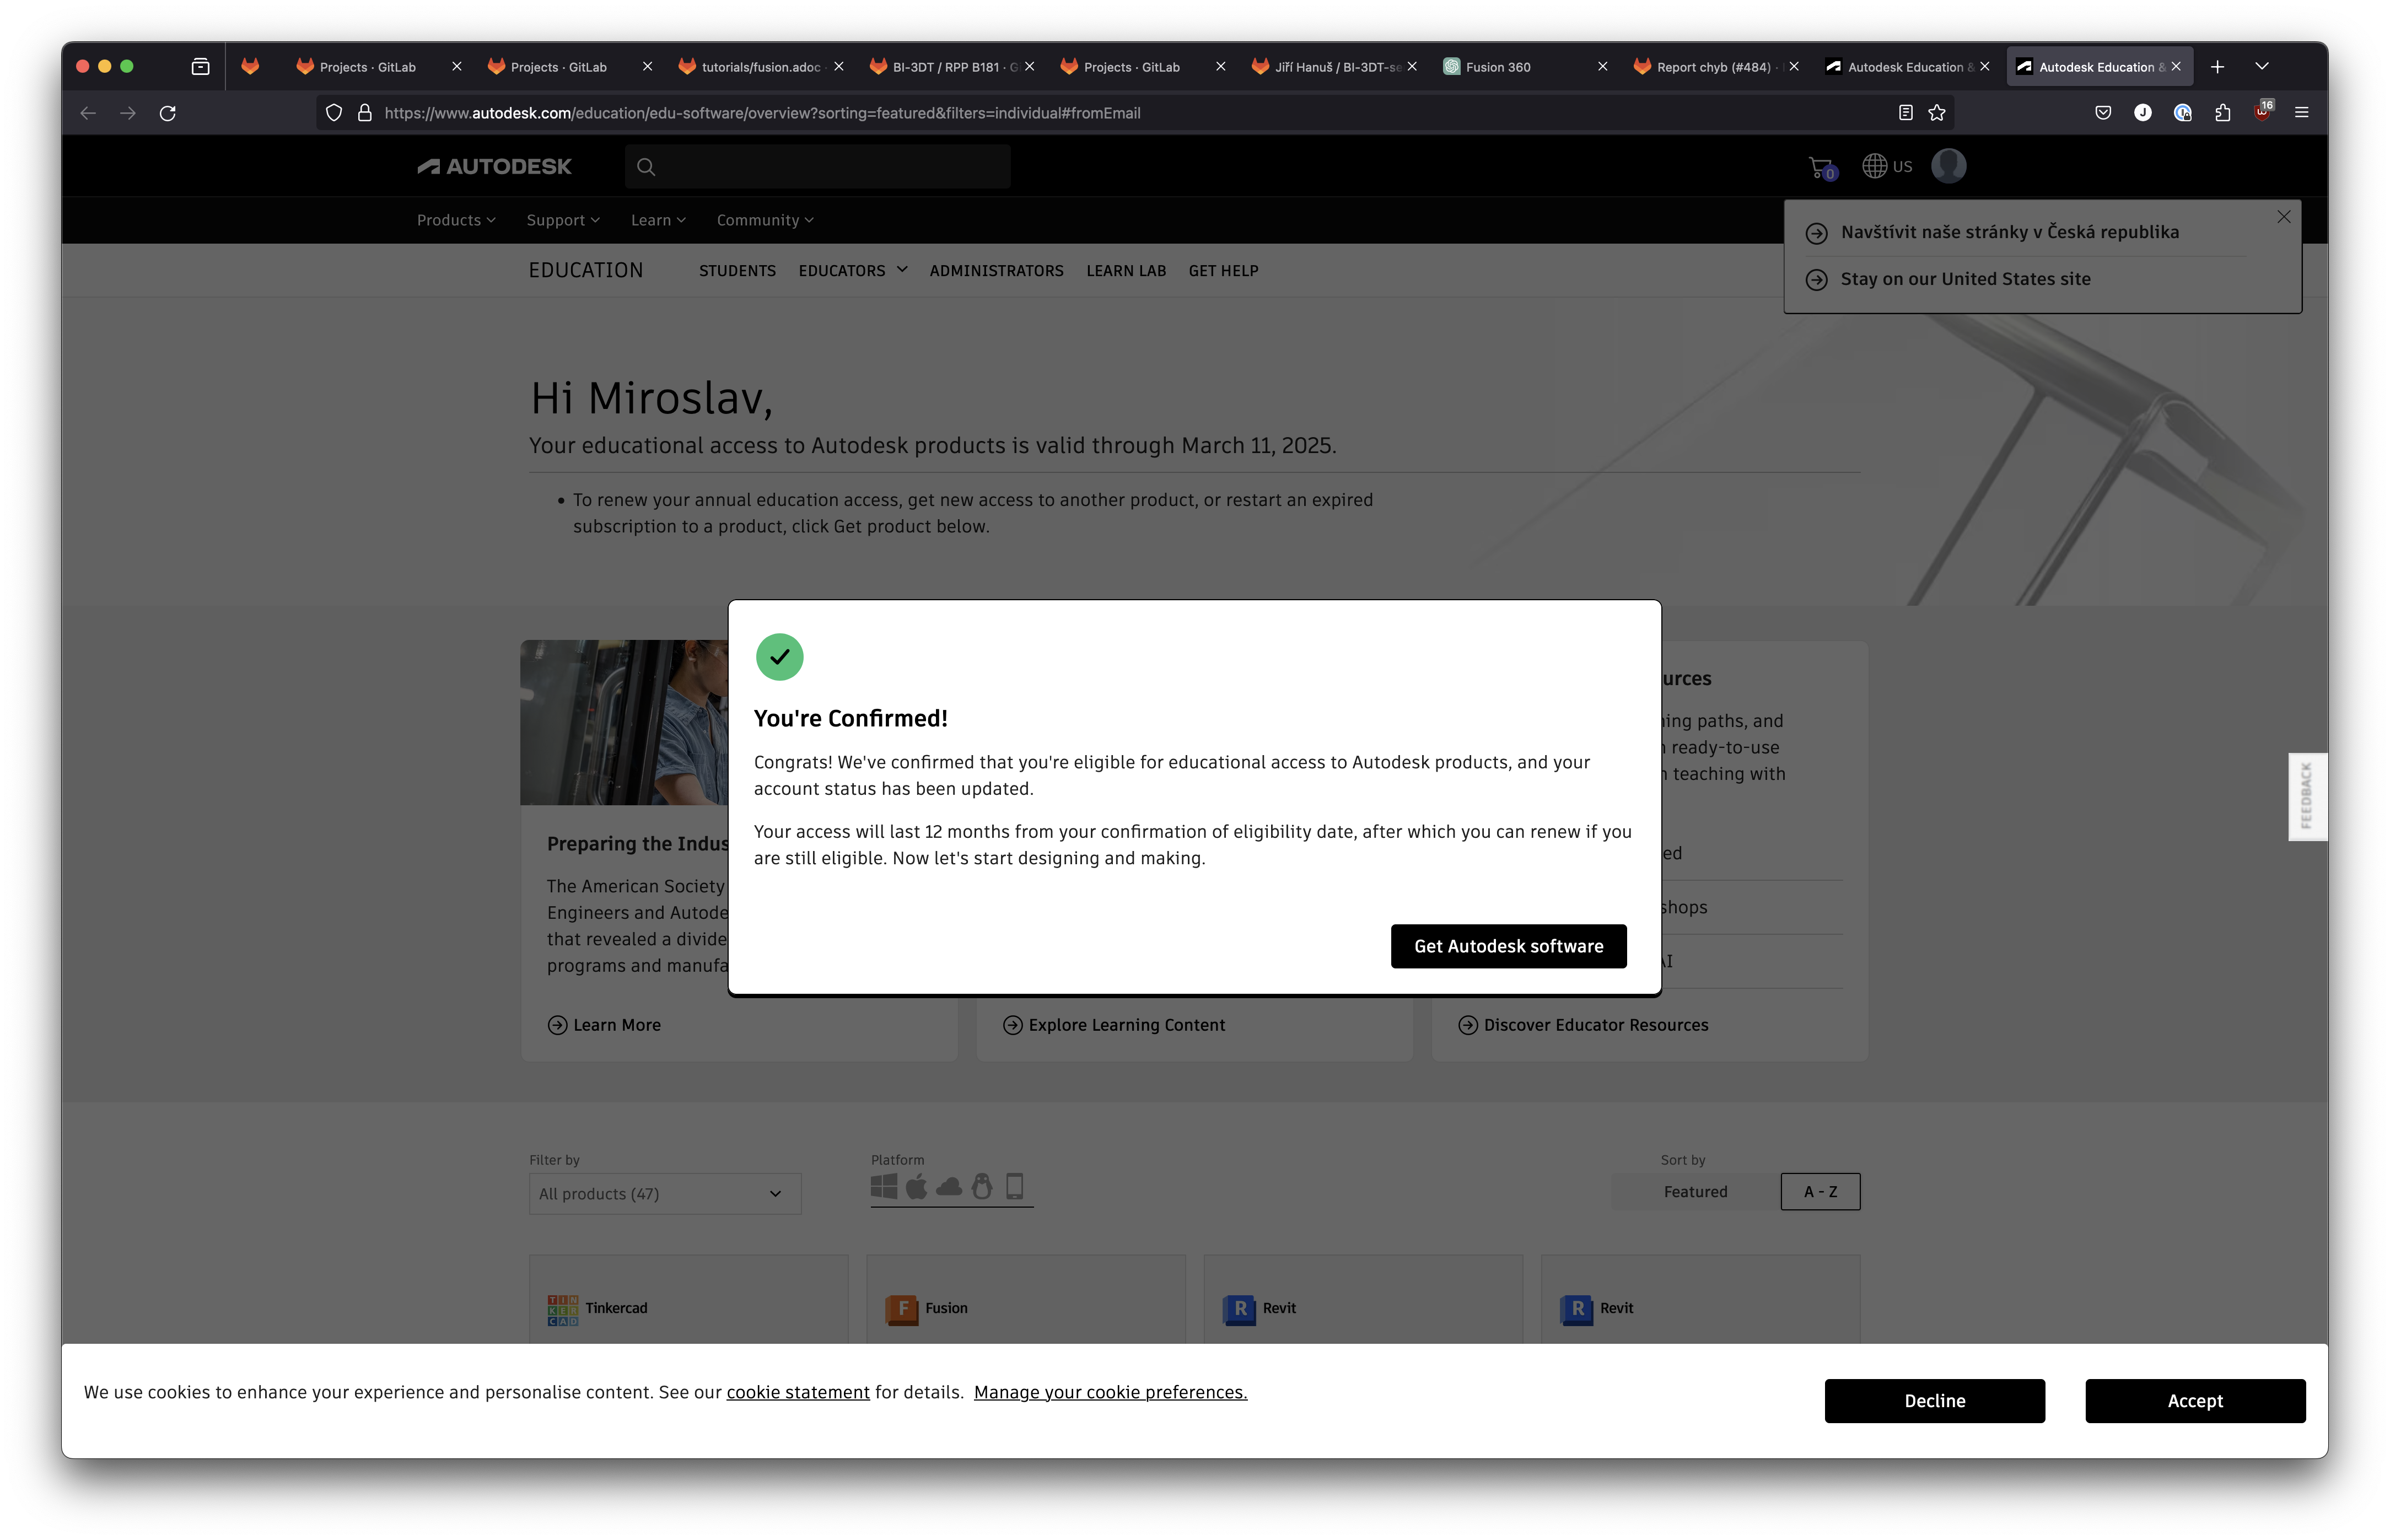Filter by Linux penguin platform icon
Screen dimensions: 2390x1540
click(x=982, y=1186)
